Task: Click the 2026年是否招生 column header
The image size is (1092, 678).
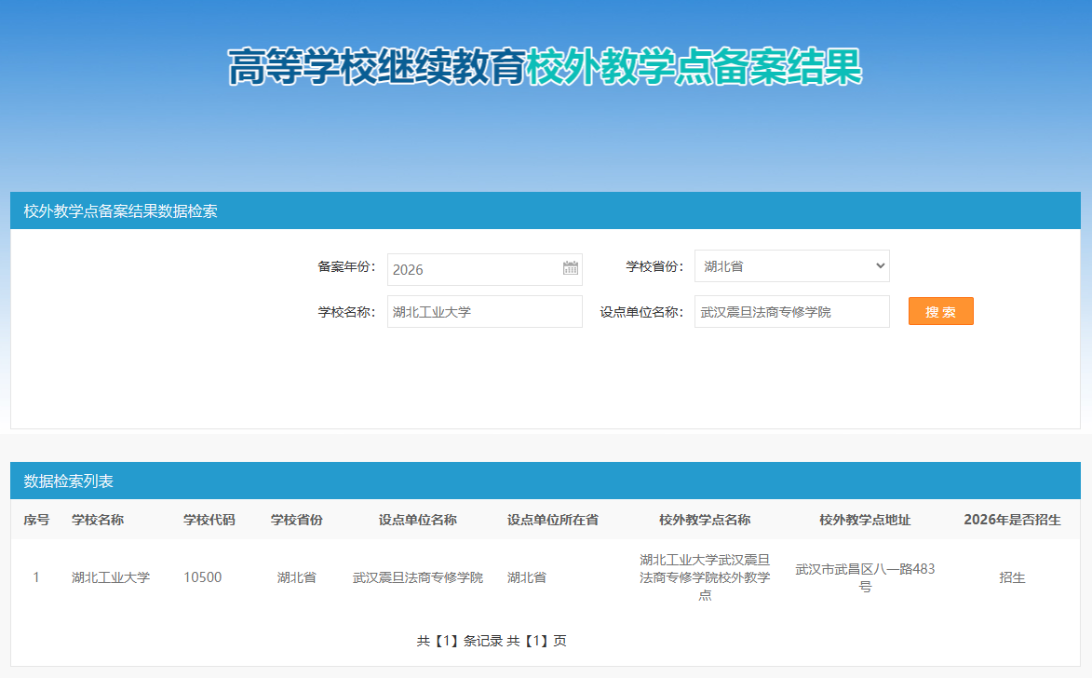Action: 1012,520
